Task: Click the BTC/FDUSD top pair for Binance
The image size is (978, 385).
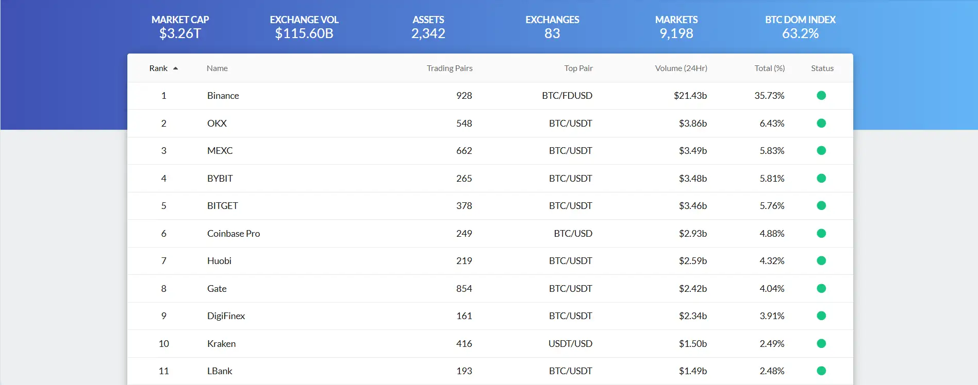Action: coord(567,96)
